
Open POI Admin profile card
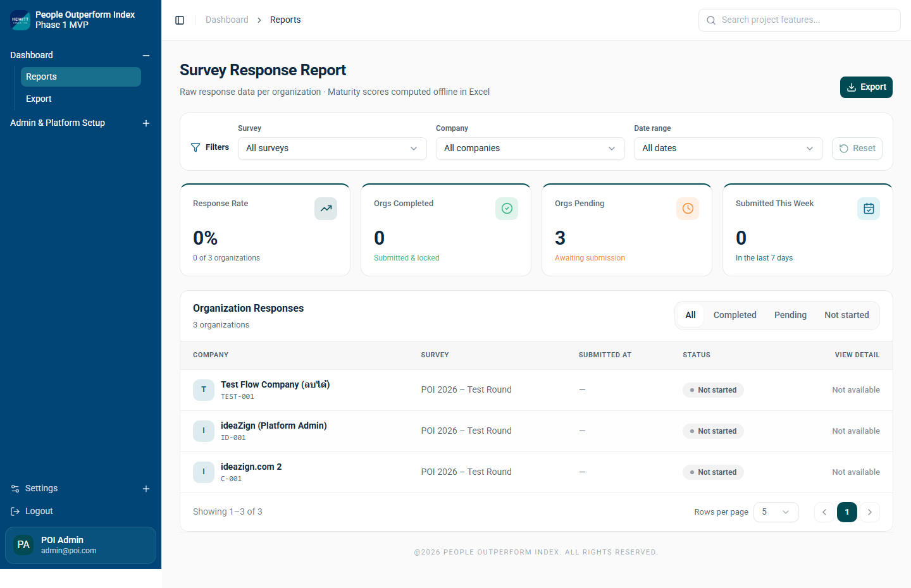tap(80, 545)
